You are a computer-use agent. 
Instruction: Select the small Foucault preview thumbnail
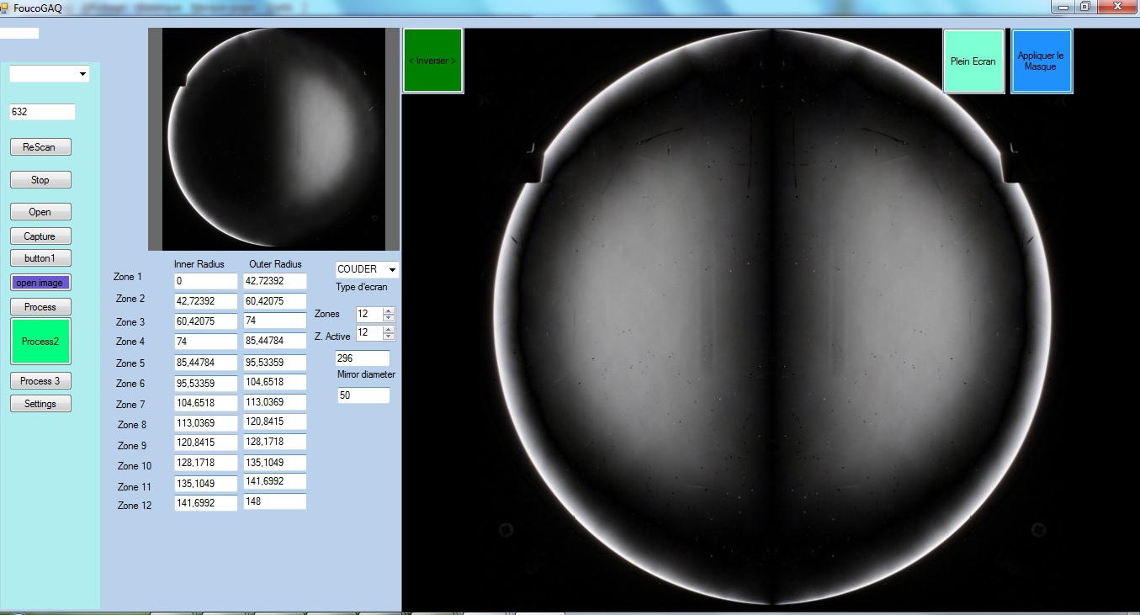tap(273, 139)
